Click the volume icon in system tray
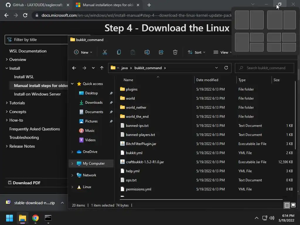 pos(272,218)
